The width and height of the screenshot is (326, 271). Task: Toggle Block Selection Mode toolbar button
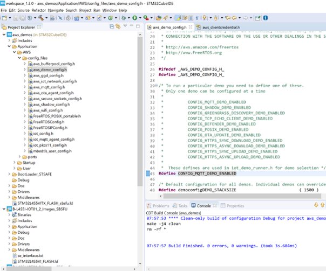[x=191, y=18]
